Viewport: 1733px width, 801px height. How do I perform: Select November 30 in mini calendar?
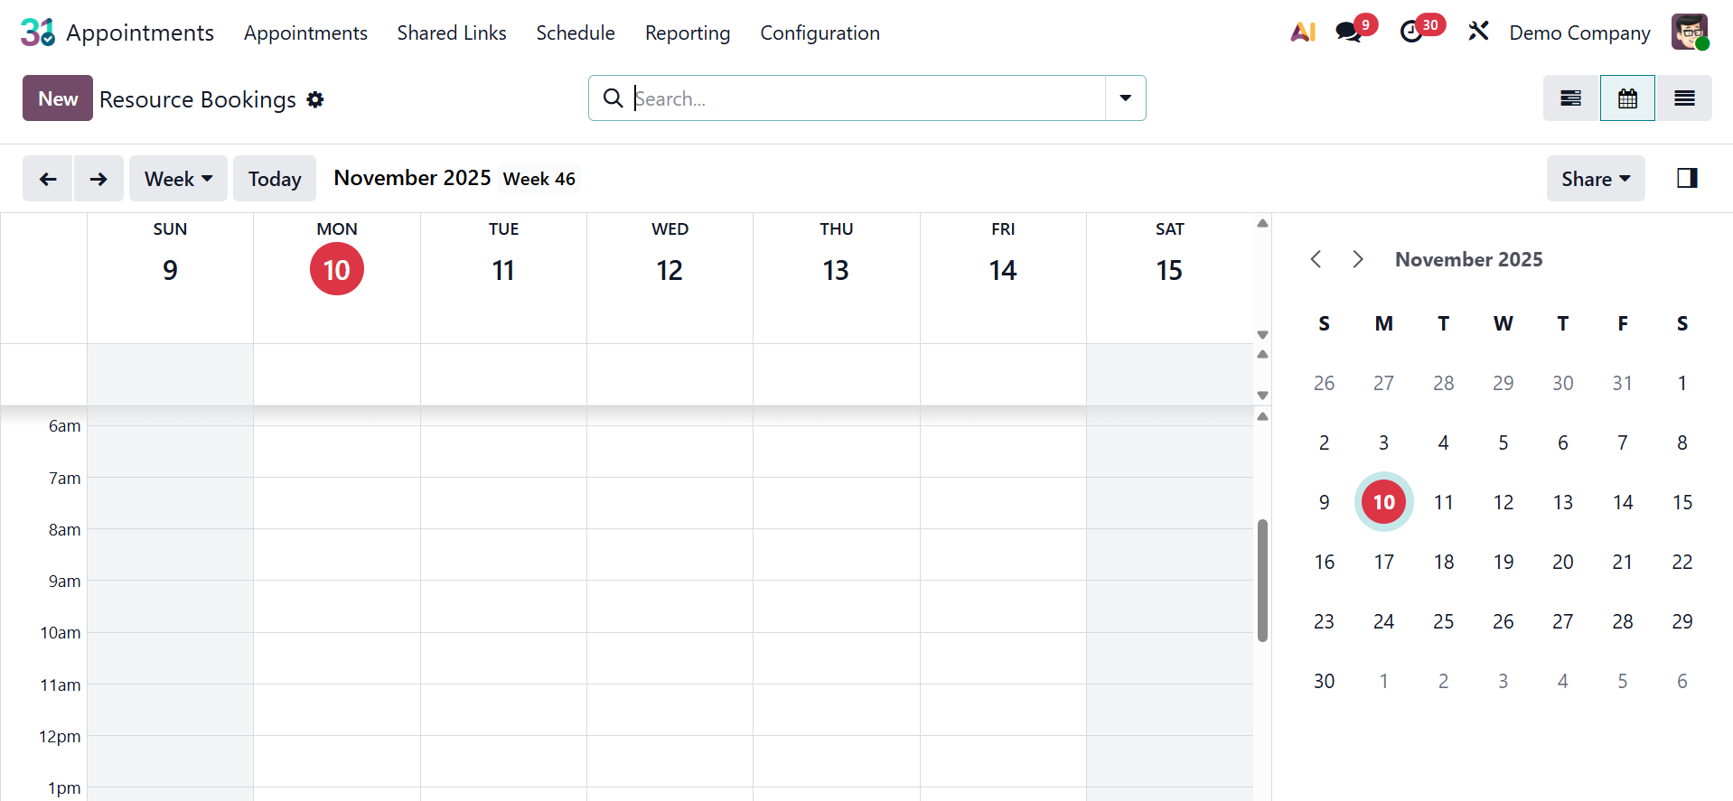(1324, 681)
